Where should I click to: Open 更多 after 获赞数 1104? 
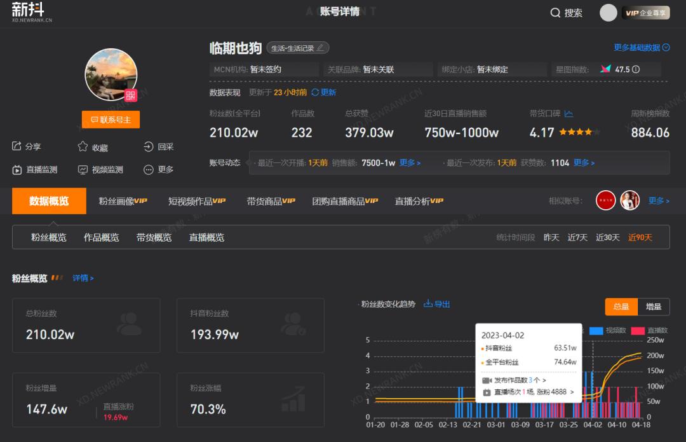pos(584,163)
